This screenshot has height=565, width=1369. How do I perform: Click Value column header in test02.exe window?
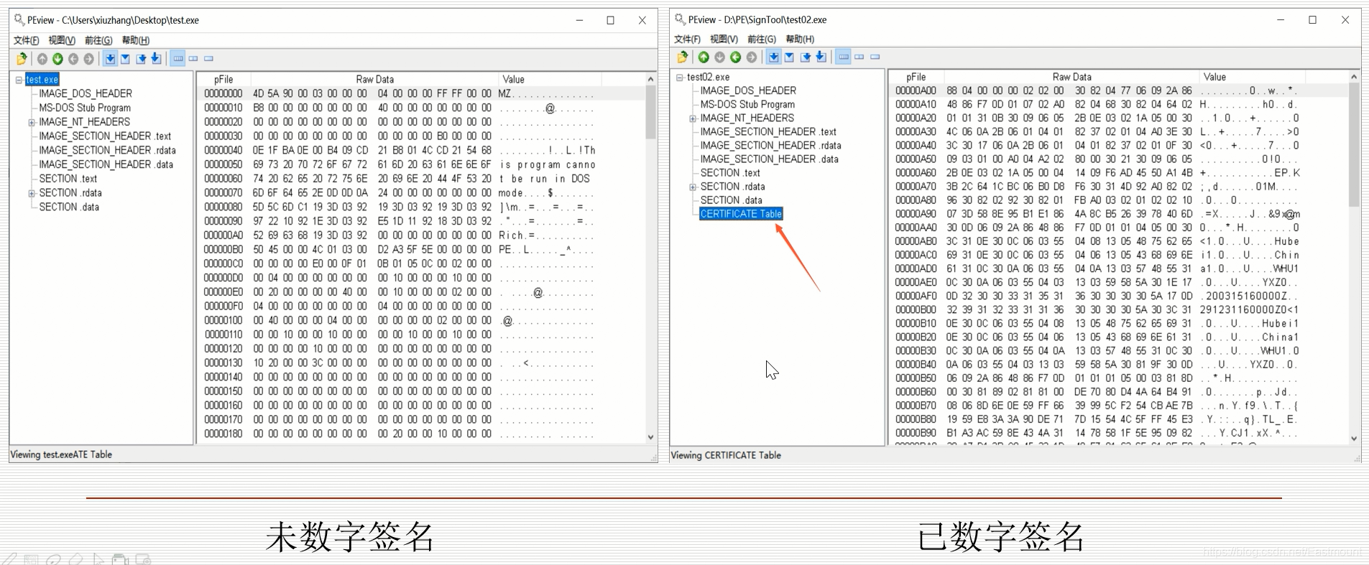(1252, 77)
